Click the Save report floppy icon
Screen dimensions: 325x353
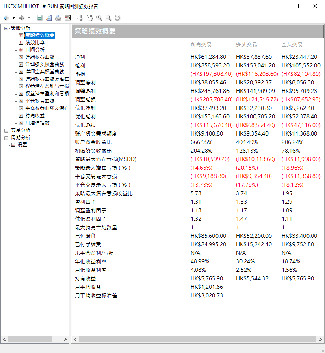click(x=40, y=18)
